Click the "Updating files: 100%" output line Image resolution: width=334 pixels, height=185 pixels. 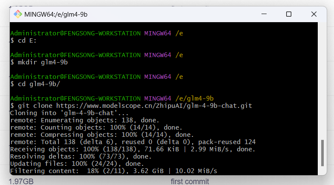pos(77,164)
